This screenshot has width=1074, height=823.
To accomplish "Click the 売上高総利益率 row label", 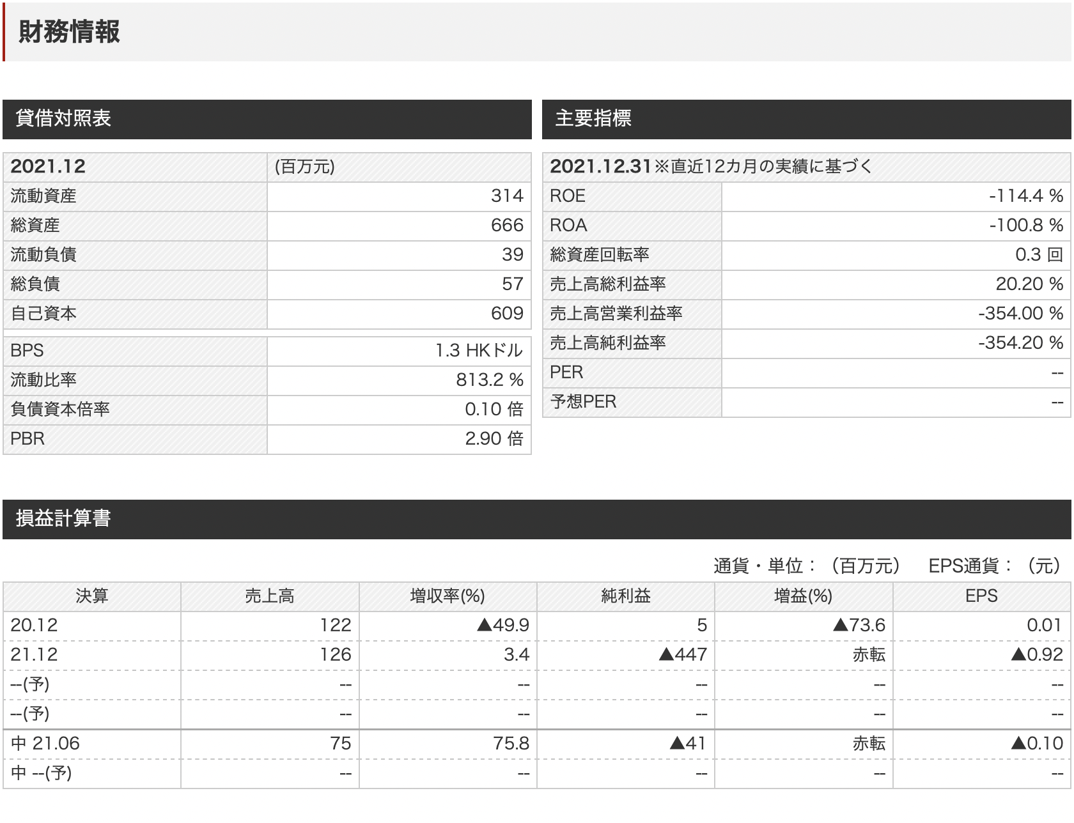I will pyautogui.click(x=608, y=284).
